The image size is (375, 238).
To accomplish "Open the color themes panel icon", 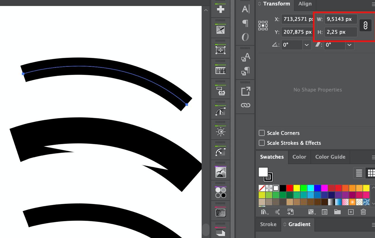I will coord(277,212).
